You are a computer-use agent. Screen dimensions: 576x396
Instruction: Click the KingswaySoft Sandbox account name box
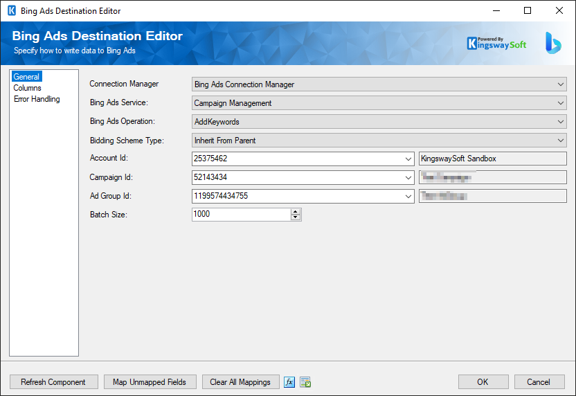coord(493,159)
